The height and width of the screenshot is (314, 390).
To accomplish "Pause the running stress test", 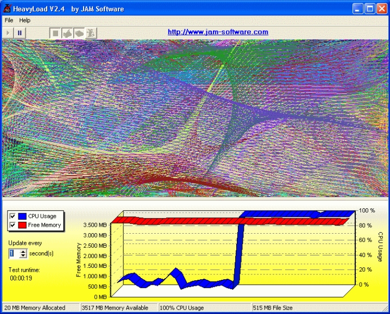I will [x=20, y=33].
